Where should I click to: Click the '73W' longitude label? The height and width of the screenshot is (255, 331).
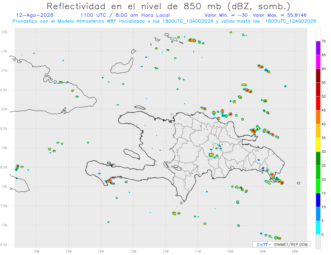(x=133, y=251)
